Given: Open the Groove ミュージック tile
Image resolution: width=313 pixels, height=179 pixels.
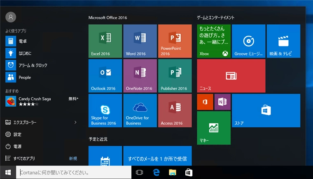Looking at the screenshot, I should [x=249, y=41].
